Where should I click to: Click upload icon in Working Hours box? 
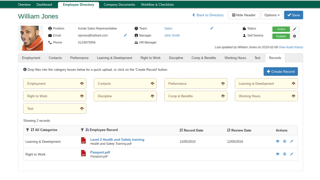click(293, 96)
